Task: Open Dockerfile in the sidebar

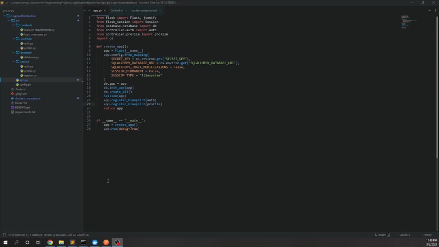Action: tap(21, 103)
